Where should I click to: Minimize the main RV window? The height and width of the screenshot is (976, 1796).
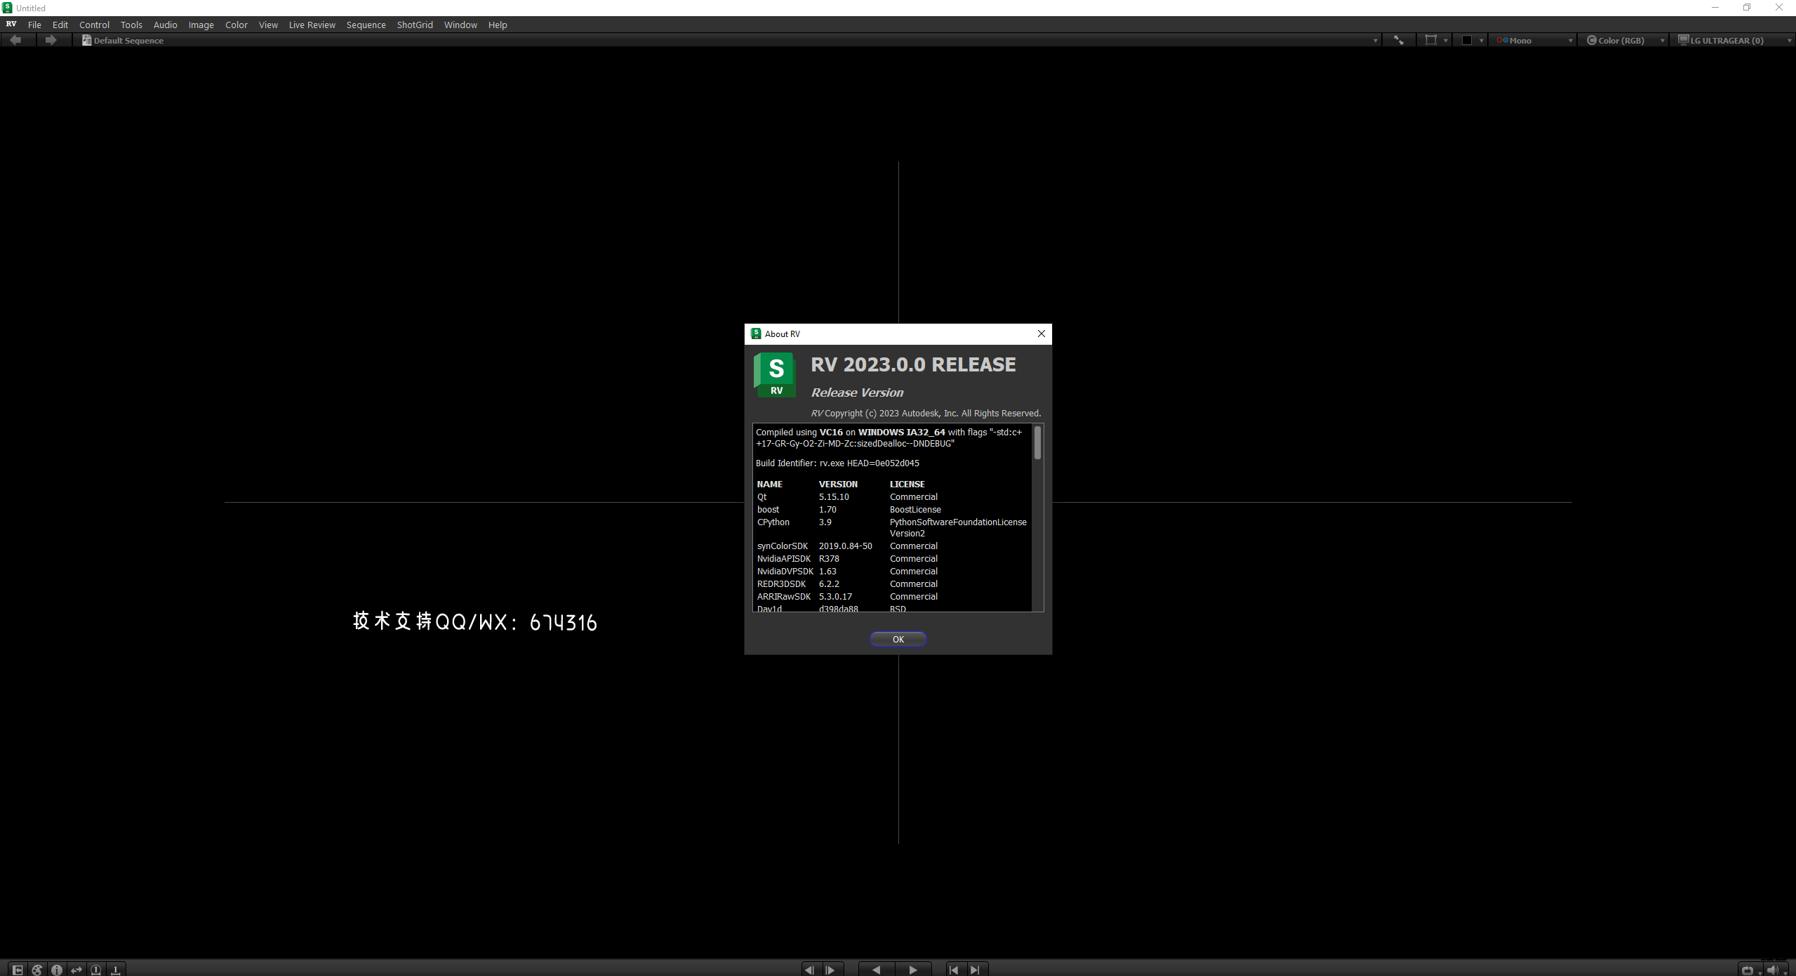click(x=1715, y=8)
